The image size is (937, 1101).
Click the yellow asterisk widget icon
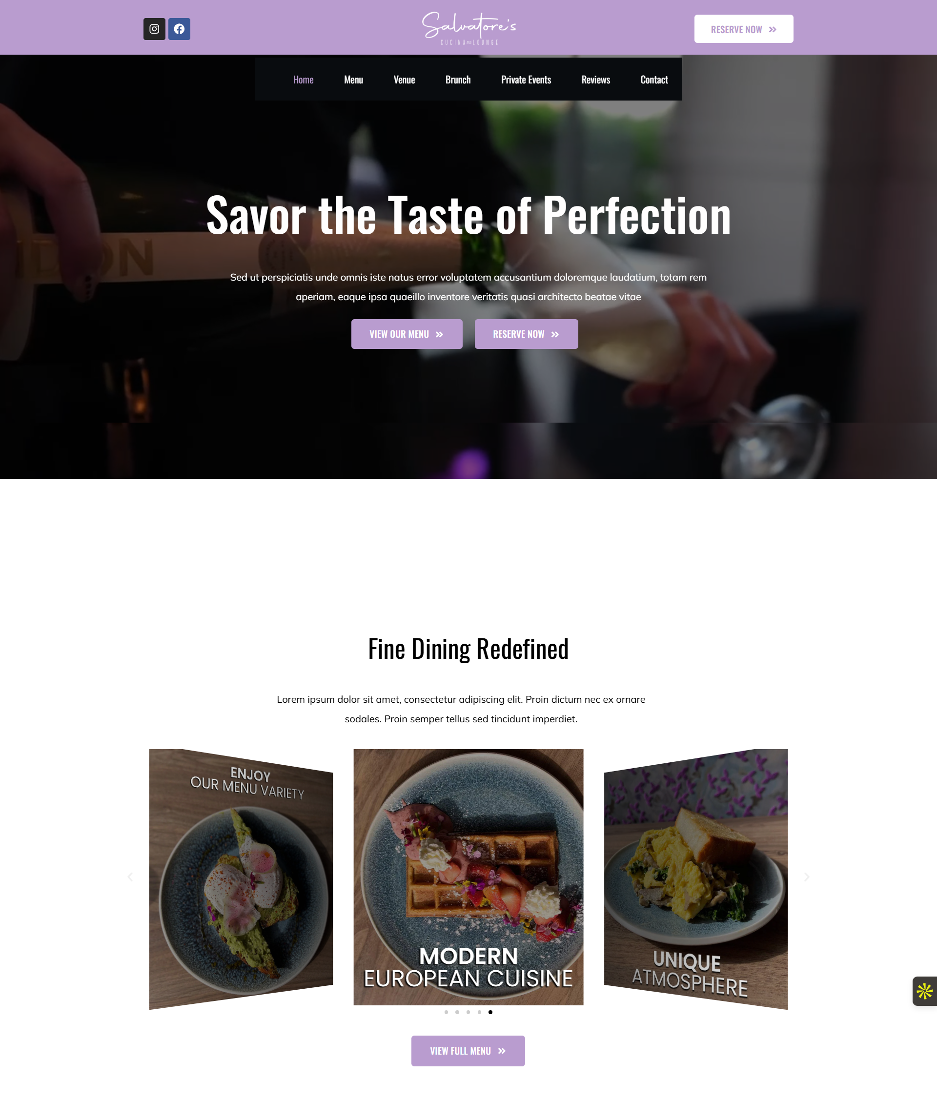tap(924, 991)
